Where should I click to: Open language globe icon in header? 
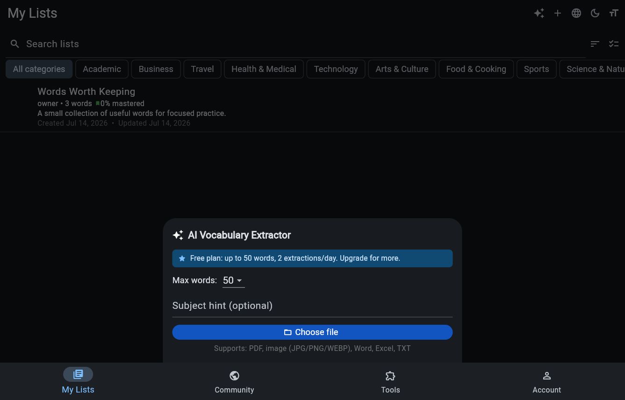(576, 13)
